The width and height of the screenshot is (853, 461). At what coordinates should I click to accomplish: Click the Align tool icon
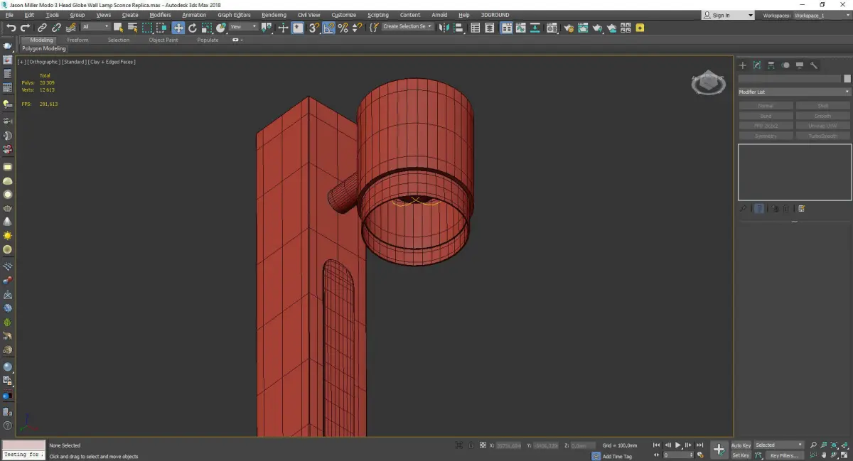pyautogui.click(x=458, y=28)
